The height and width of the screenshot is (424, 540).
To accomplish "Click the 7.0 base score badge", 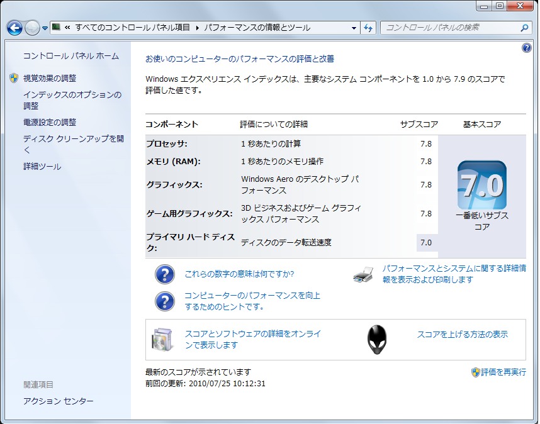I will tap(482, 185).
